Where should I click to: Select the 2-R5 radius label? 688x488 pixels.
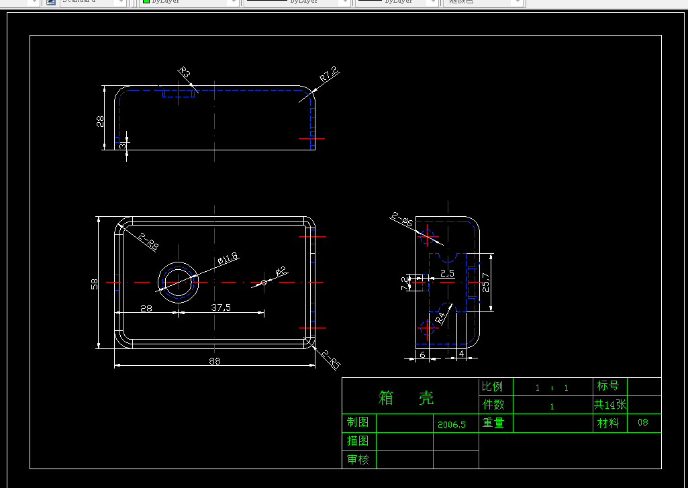[x=331, y=359]
